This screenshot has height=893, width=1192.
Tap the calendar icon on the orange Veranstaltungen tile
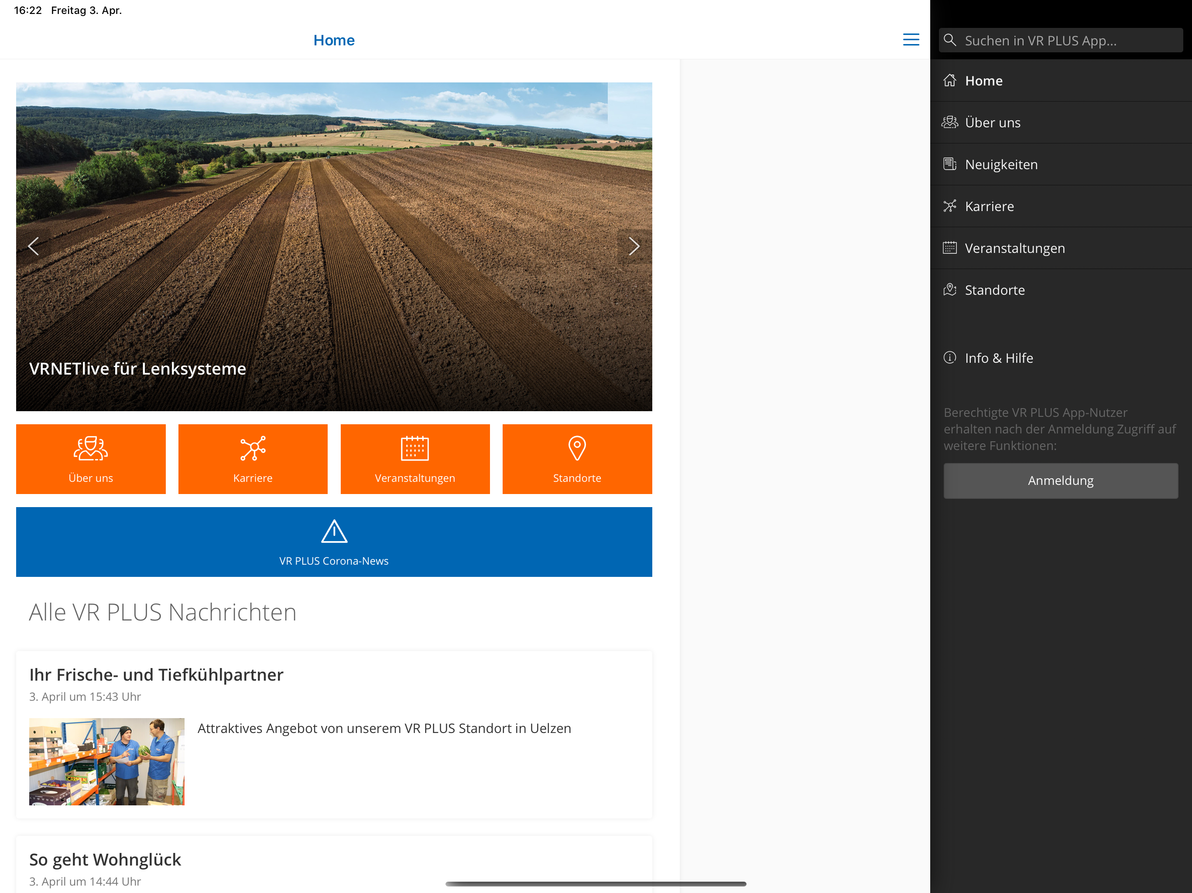coord(415,448)
